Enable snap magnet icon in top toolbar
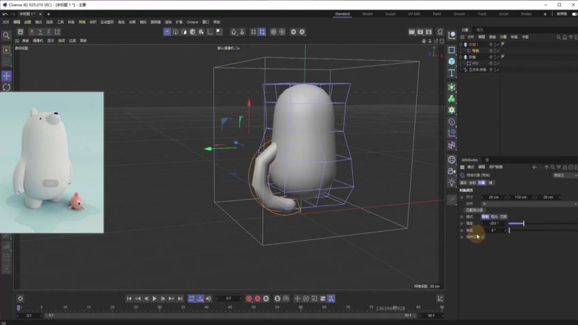Image resolution: width=578 pixels, height=325 pixels. tap(233, 32)
